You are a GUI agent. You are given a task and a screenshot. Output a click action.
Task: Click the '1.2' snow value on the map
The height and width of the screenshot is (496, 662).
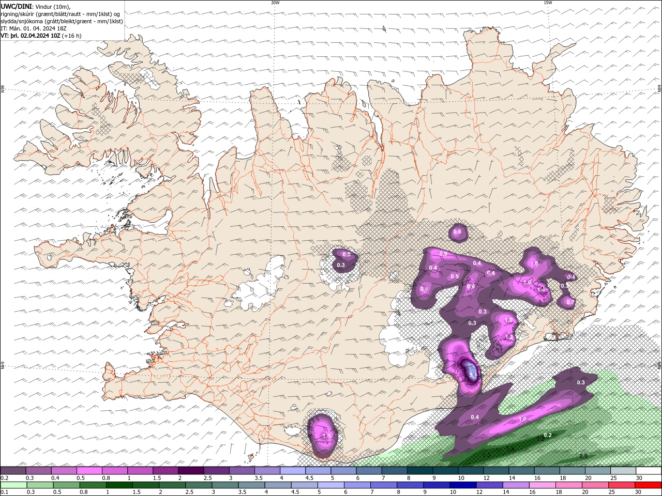(x=509, y=337)
